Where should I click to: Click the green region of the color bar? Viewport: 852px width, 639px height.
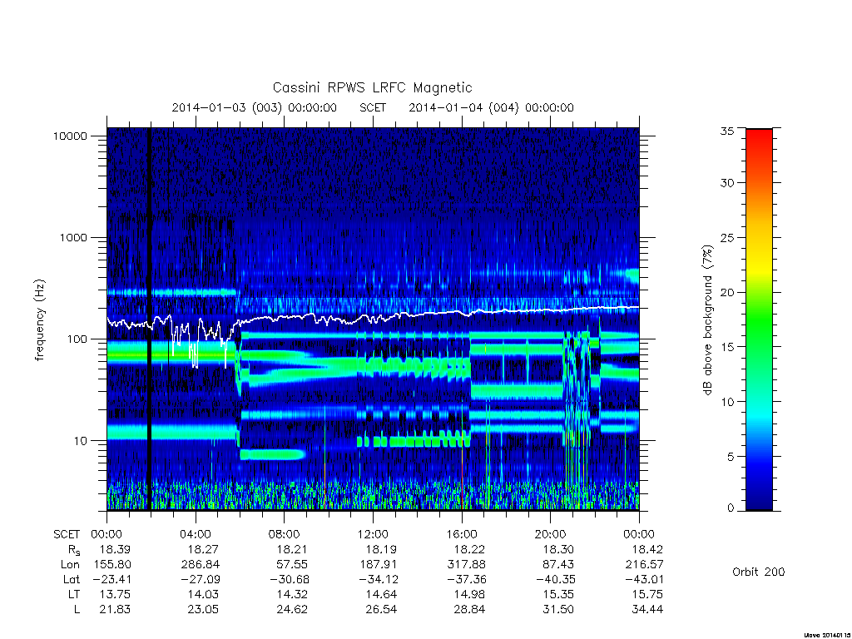(759, 320)
